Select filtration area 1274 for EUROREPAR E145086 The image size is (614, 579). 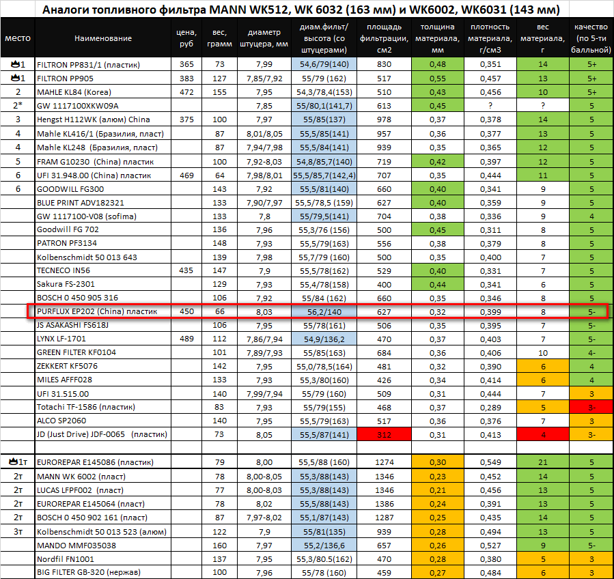pos(384,462)
